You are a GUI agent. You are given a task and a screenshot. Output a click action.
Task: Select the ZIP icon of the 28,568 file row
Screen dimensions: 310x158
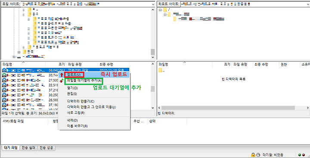[x=4, y=100]
